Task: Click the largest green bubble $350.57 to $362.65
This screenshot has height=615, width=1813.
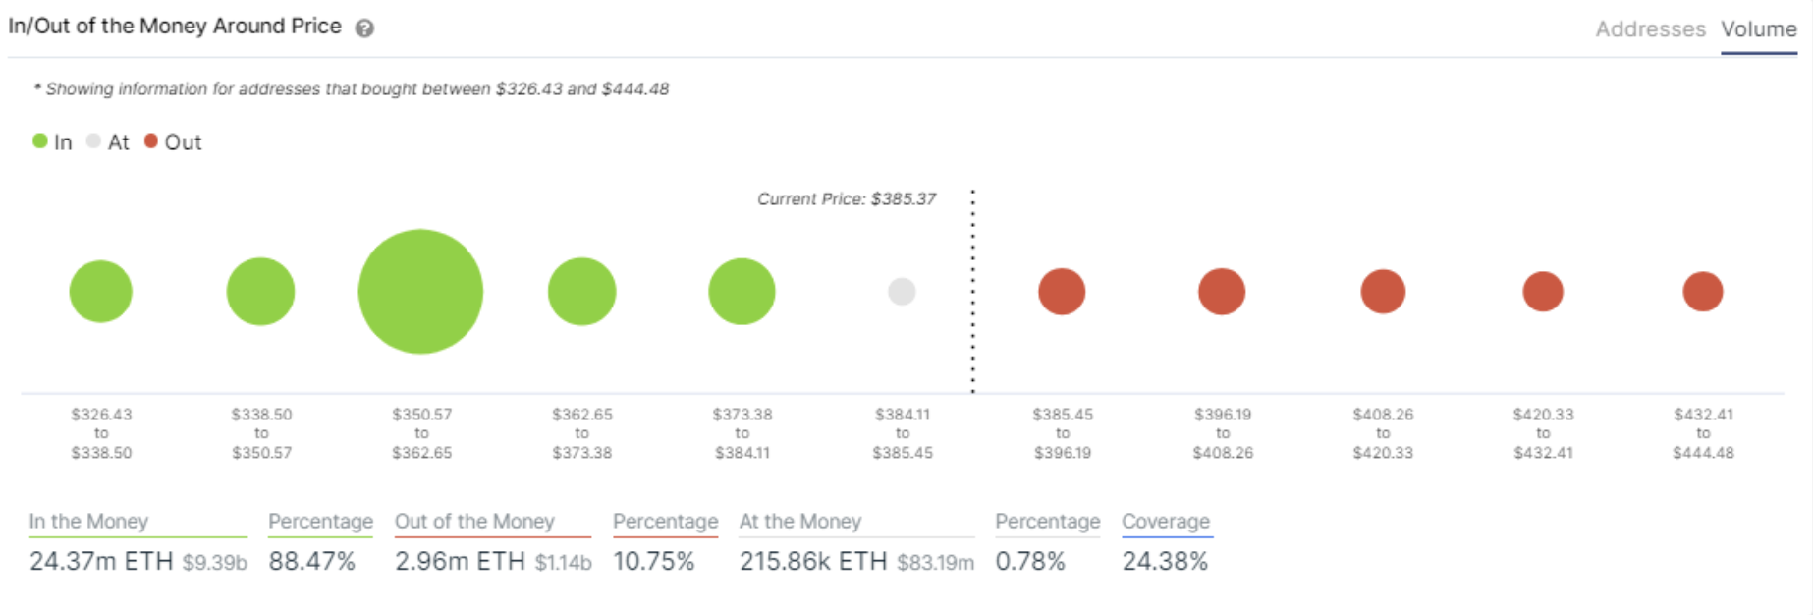Action: pos(420,292)
